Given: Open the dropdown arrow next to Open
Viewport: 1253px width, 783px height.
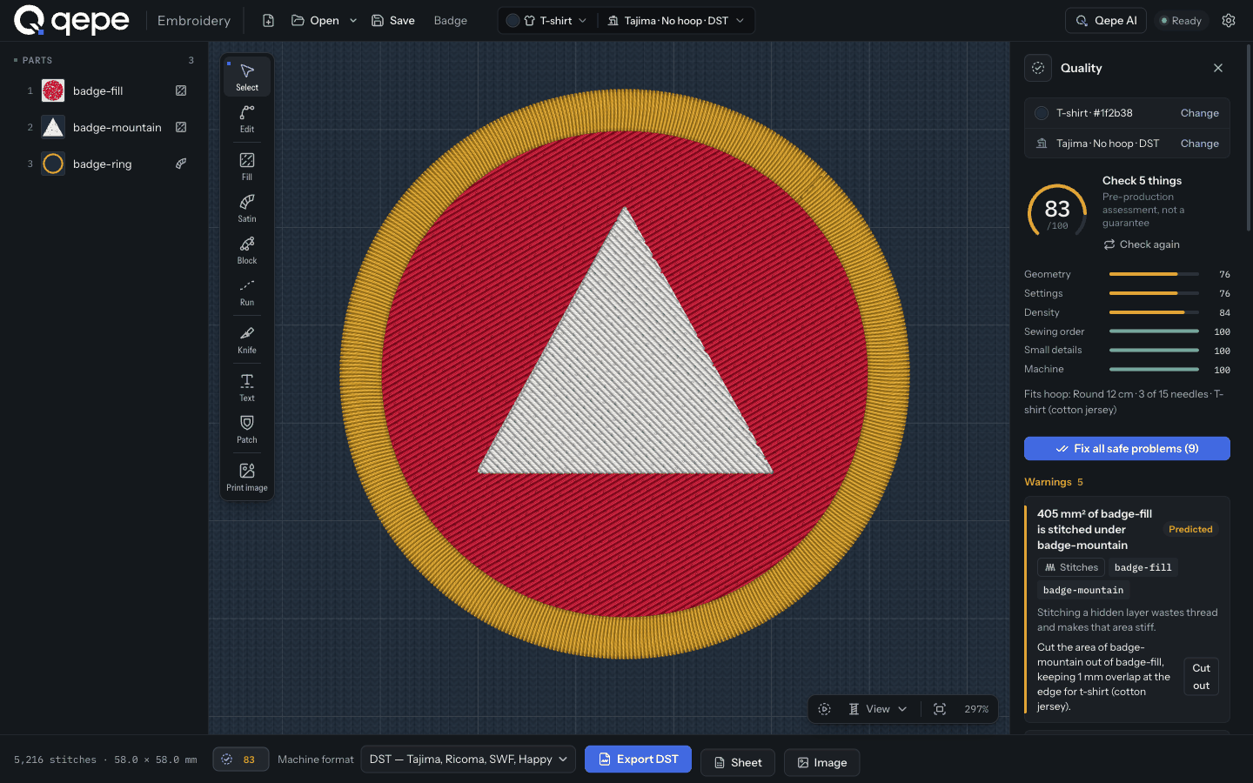Looking at the screenshot, I should [353, 21].
